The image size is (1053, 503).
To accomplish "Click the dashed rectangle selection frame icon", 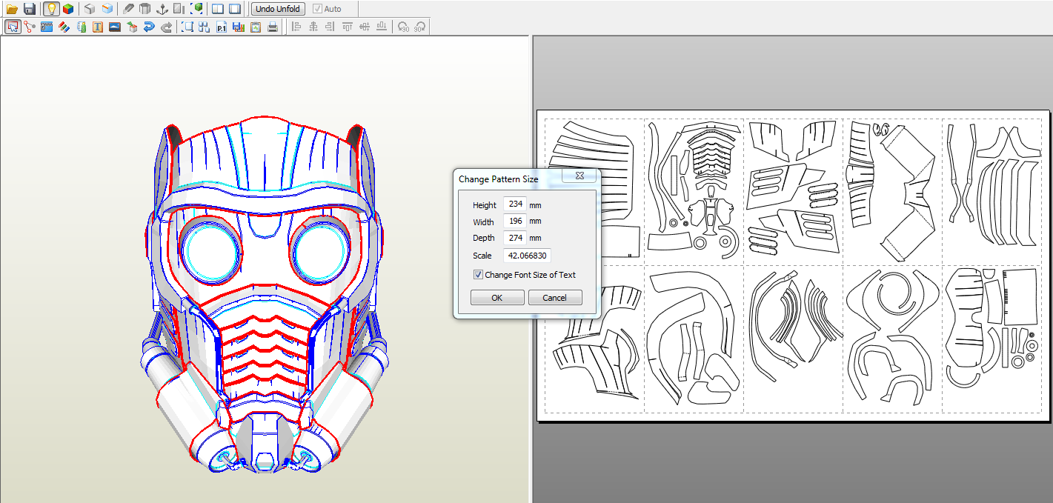I will click(x=187, y=27).
